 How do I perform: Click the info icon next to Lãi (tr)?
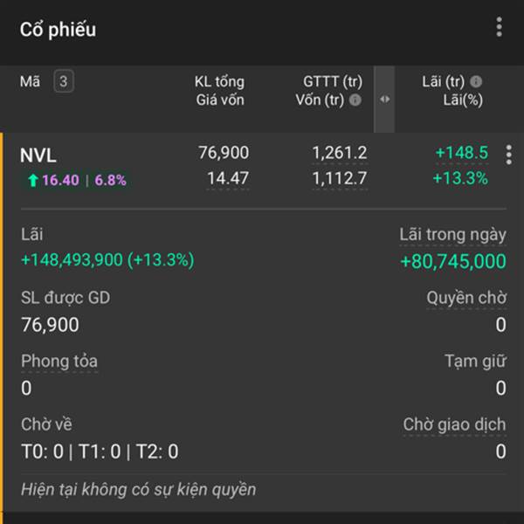click(x=476, y=81)
